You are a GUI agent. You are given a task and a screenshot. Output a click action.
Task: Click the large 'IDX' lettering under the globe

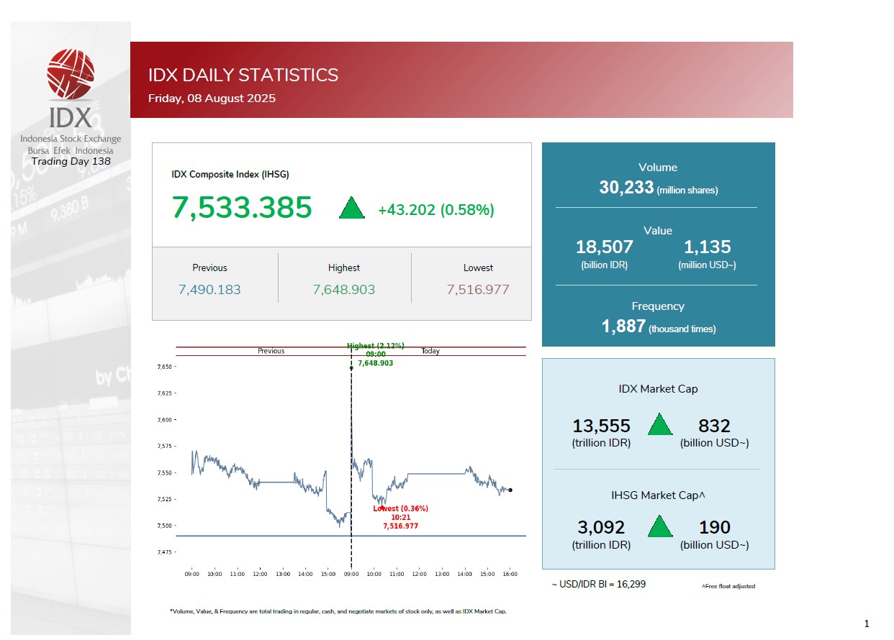(x=71, y=117)
